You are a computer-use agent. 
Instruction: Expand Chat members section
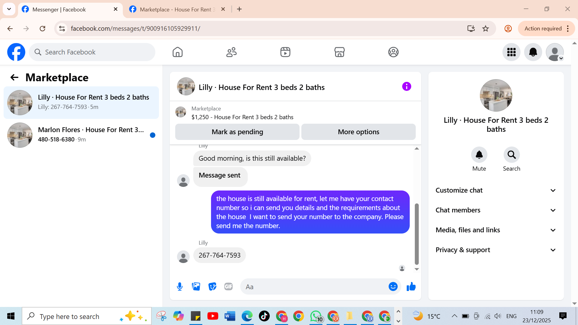pos(496,210)
